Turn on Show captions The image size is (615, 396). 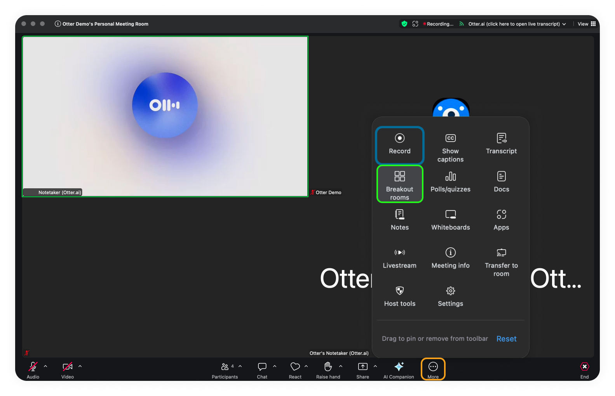point(451,148)
